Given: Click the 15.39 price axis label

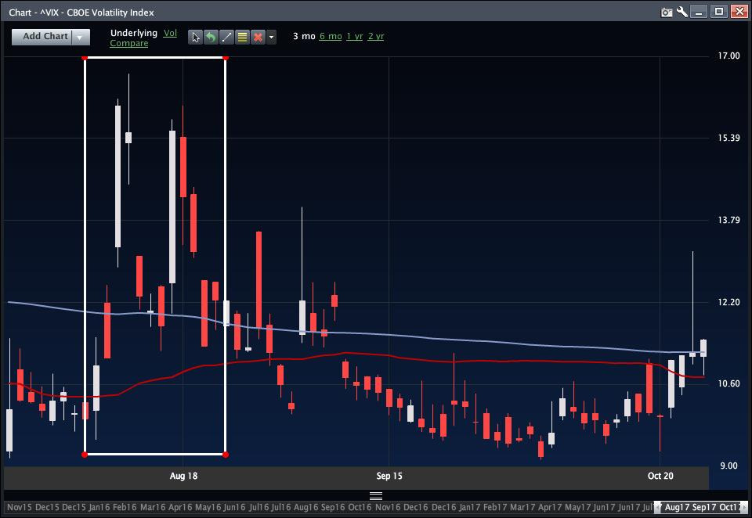Looking at the screenshot, I should click(x=728, y=138).
